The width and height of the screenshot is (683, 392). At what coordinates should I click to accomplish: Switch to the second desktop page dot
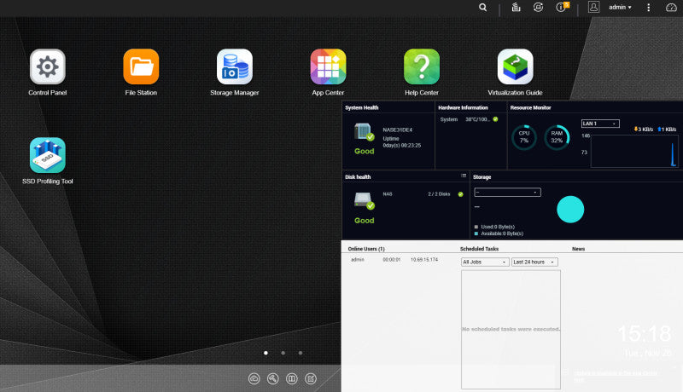(x=283, y=353)
